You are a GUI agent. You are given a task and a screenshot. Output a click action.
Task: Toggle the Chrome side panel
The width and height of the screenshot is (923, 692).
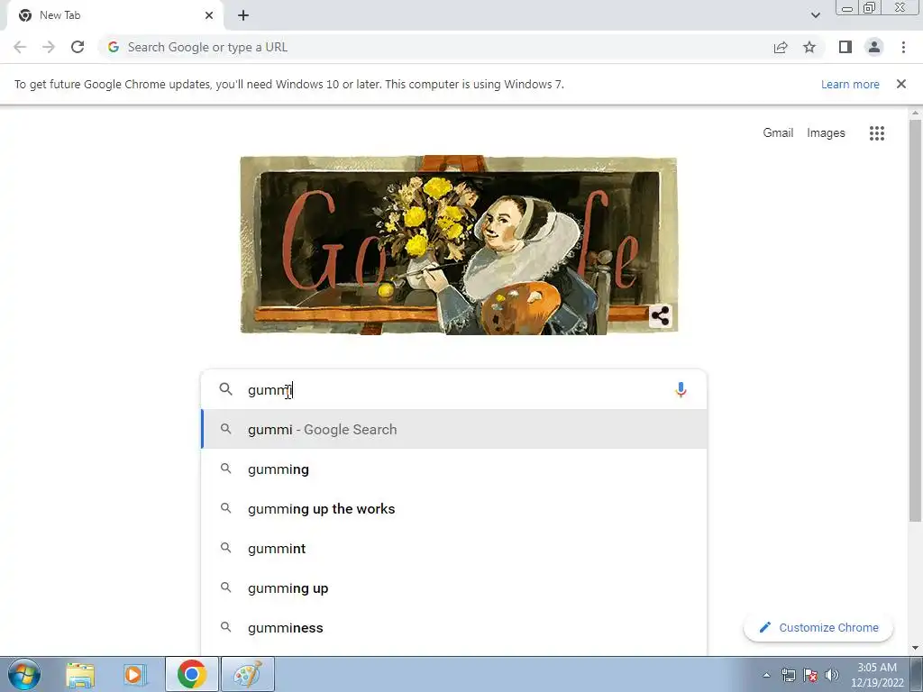[x=845, y=47]
